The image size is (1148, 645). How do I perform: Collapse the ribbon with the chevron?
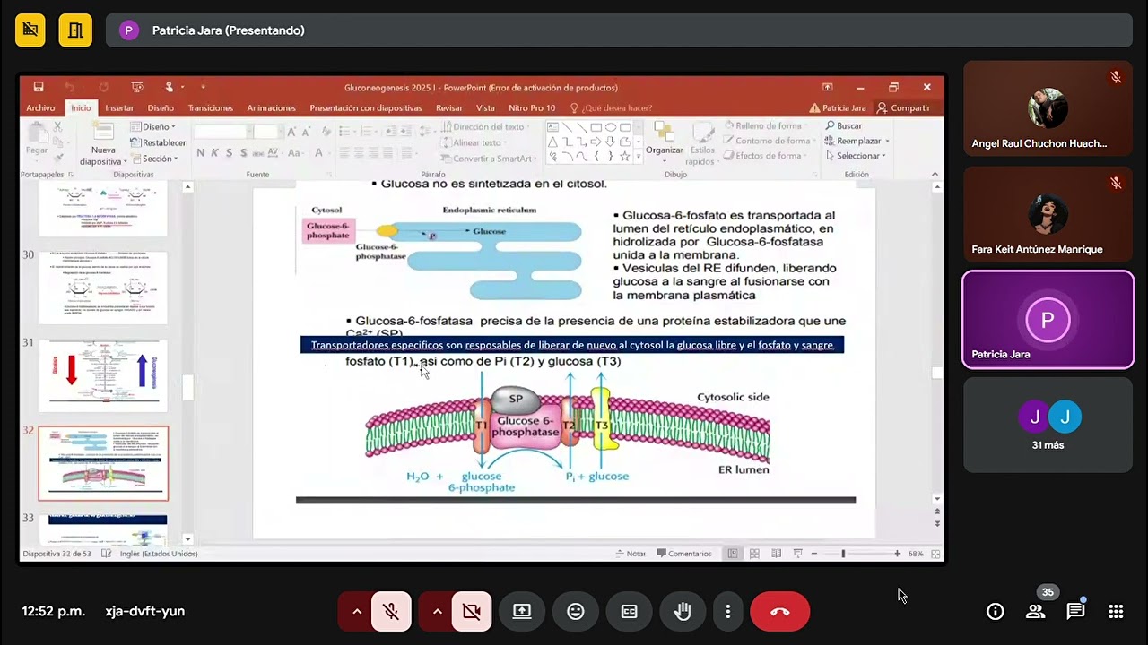pos(935,174)
